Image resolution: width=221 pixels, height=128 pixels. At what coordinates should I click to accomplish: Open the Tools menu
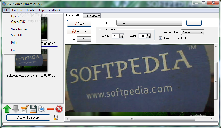coord(30,10)
